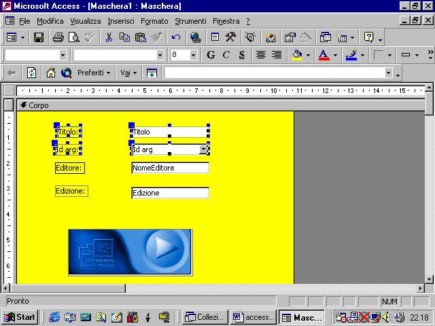Apply fill color with paint bucket
This screenshot has width=435, height=326.
[x=297, y=55]
